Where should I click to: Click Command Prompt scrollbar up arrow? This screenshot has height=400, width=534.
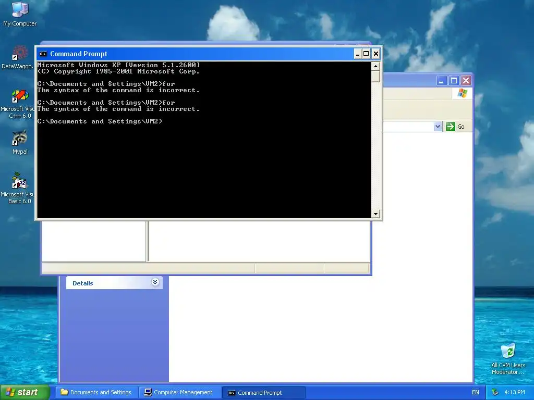(x=375, y=66)
